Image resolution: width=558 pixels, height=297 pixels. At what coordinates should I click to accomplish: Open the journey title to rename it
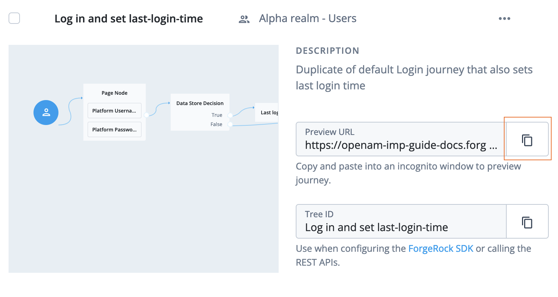(x=129, y=19)
